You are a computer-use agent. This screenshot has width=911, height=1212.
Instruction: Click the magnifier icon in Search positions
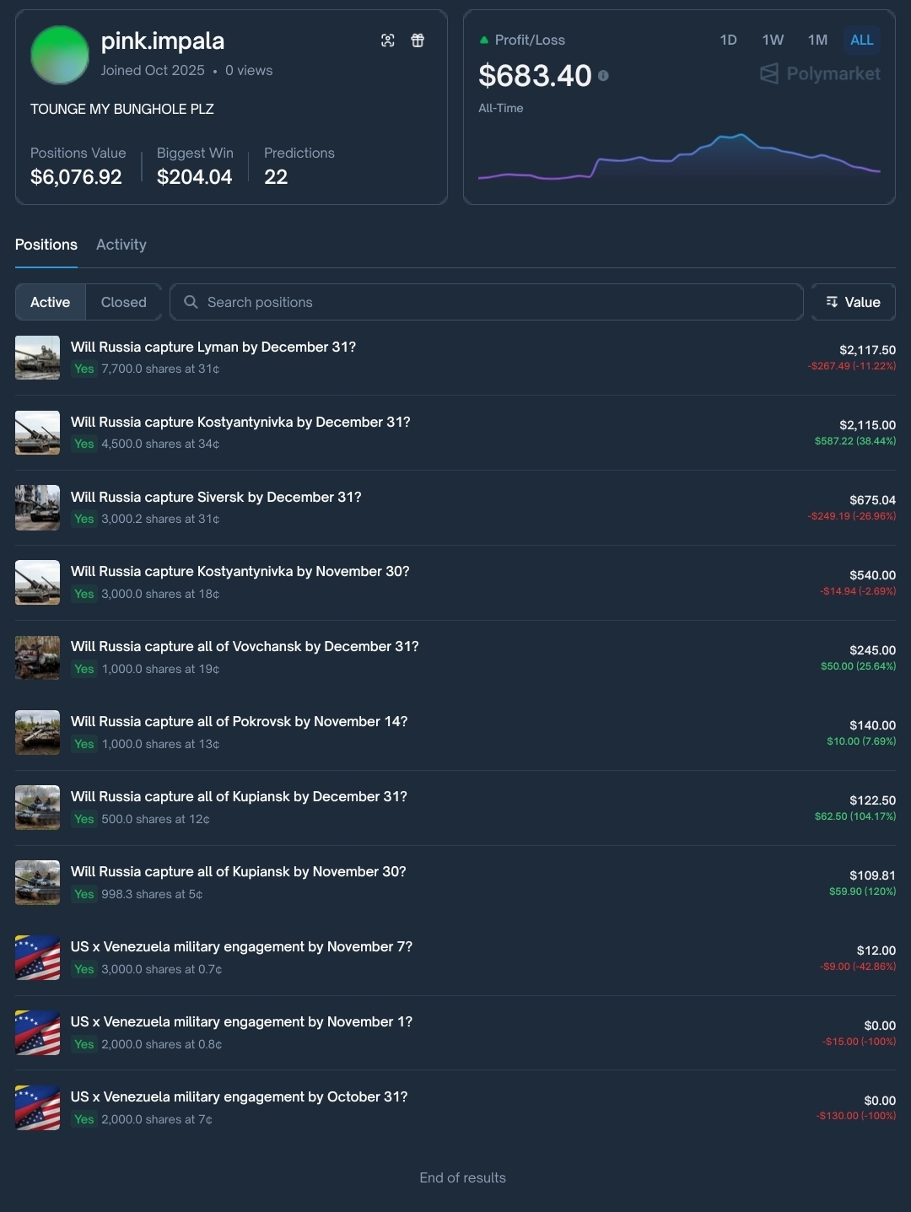click(x=191, y=302)
